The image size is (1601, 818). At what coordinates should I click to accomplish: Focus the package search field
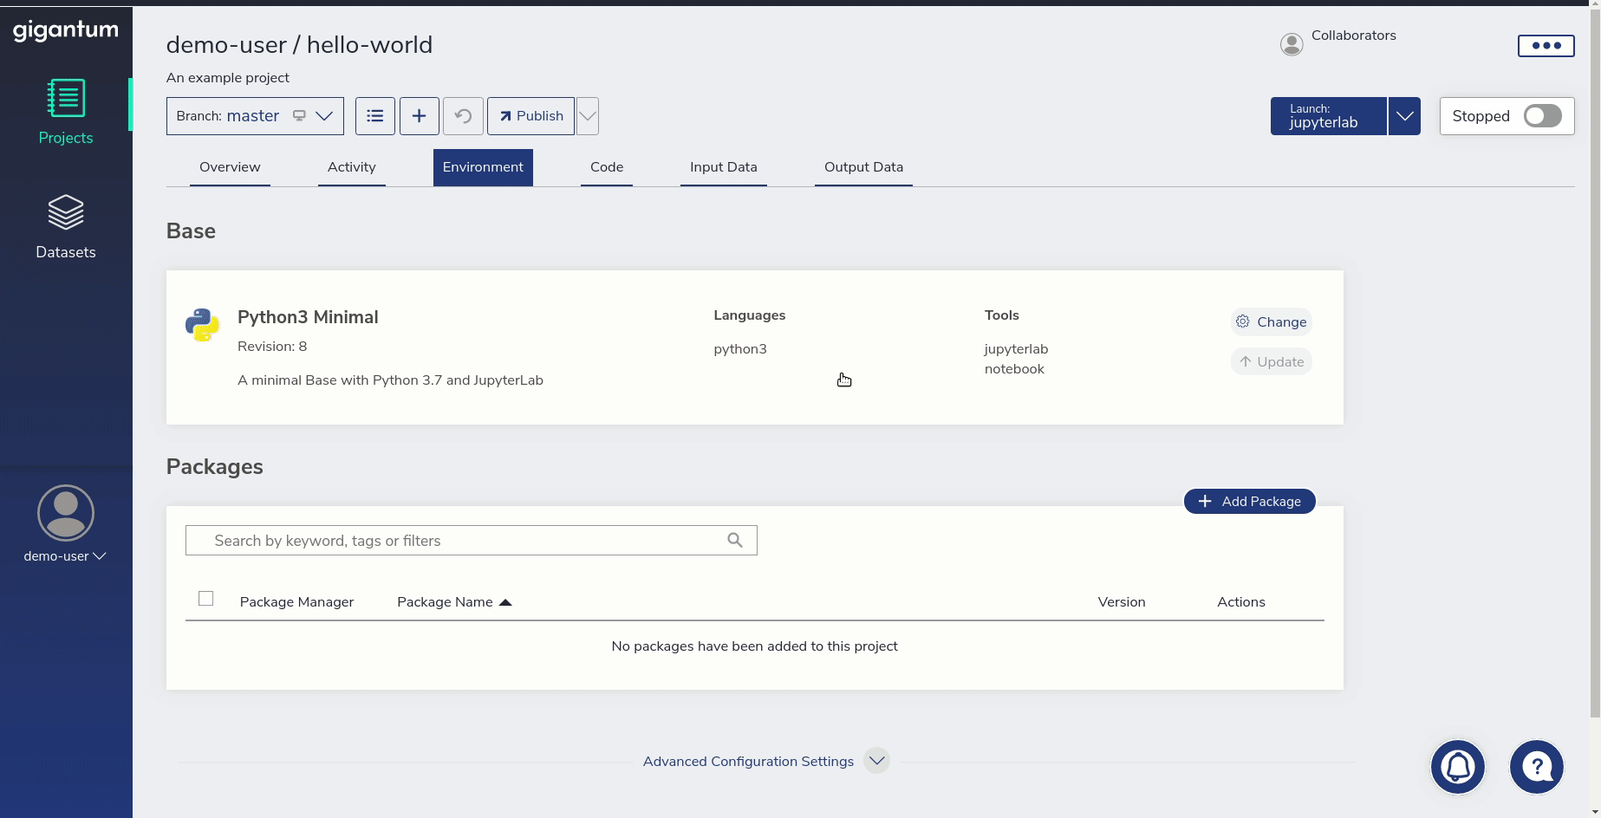tap(472, 541)
